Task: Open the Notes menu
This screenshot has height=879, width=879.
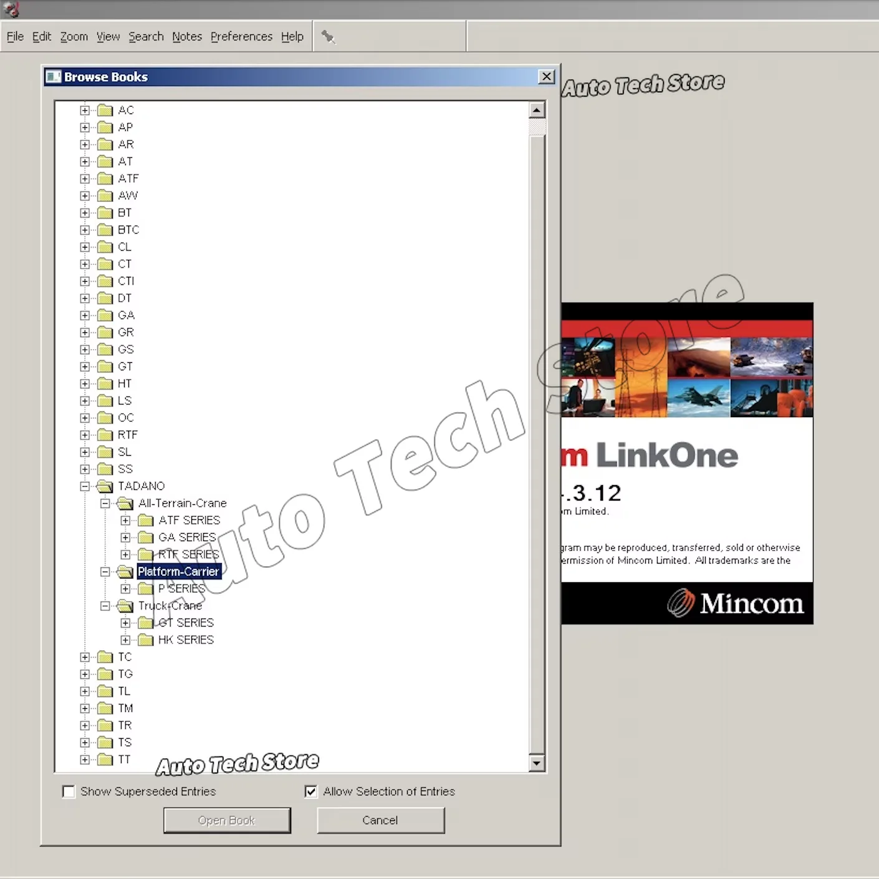Action: [x=187, y=37]
